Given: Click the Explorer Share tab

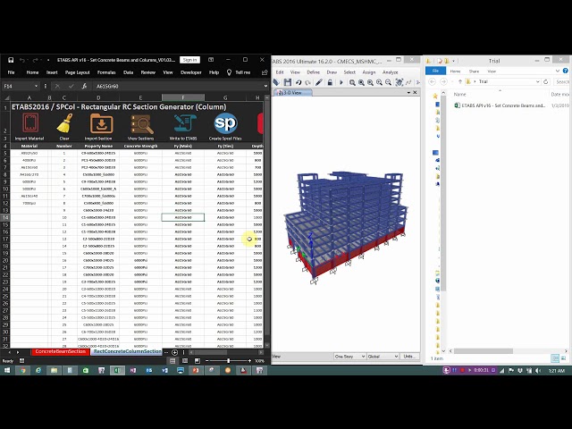Looking at the screenshot, I should (474, 71).
